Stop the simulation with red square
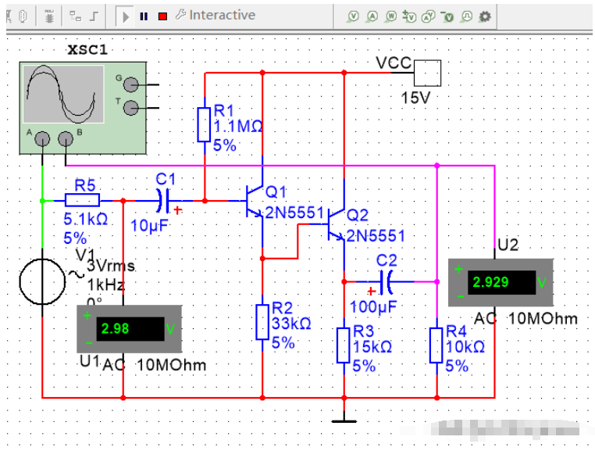The height and width of the screenshot is (451, 595). [x=162, y=16]
